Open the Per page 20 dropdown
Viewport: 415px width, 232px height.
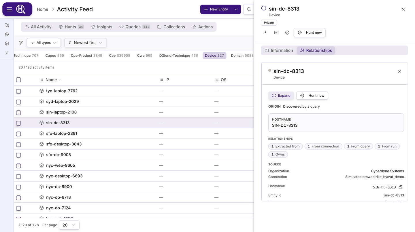tap(69, 225)
